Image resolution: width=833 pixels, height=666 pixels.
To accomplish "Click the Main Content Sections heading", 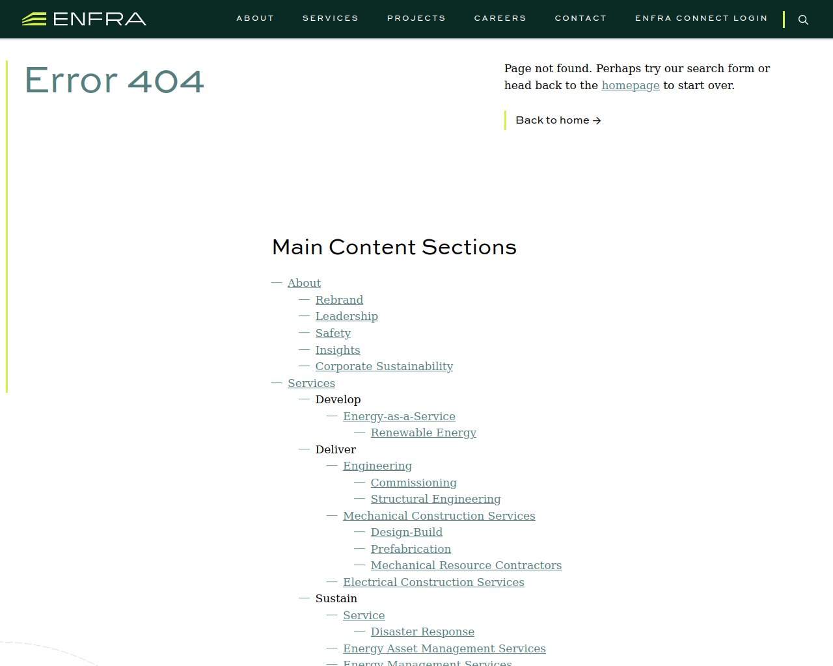I will coord(394,247).
